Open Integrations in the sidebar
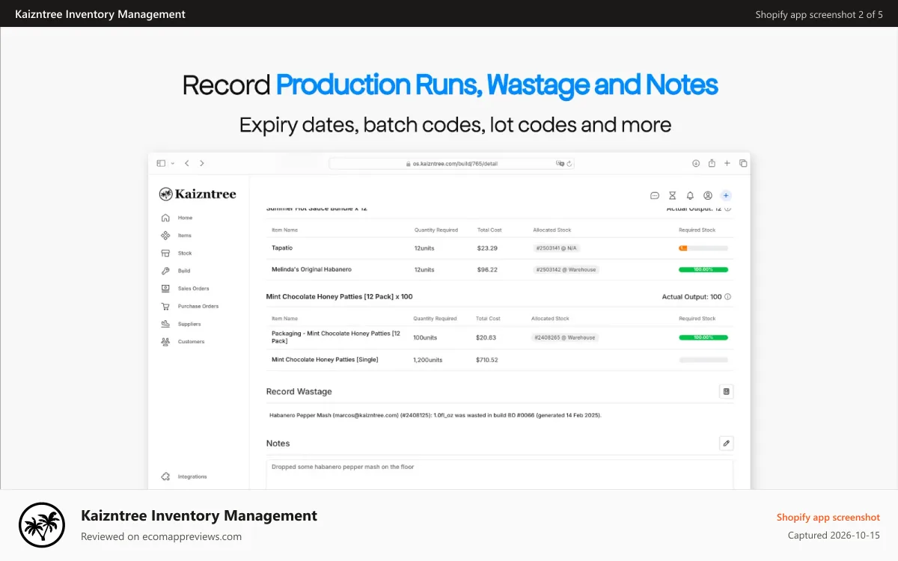This screenshot has height=561, width=898. [184, 476]
